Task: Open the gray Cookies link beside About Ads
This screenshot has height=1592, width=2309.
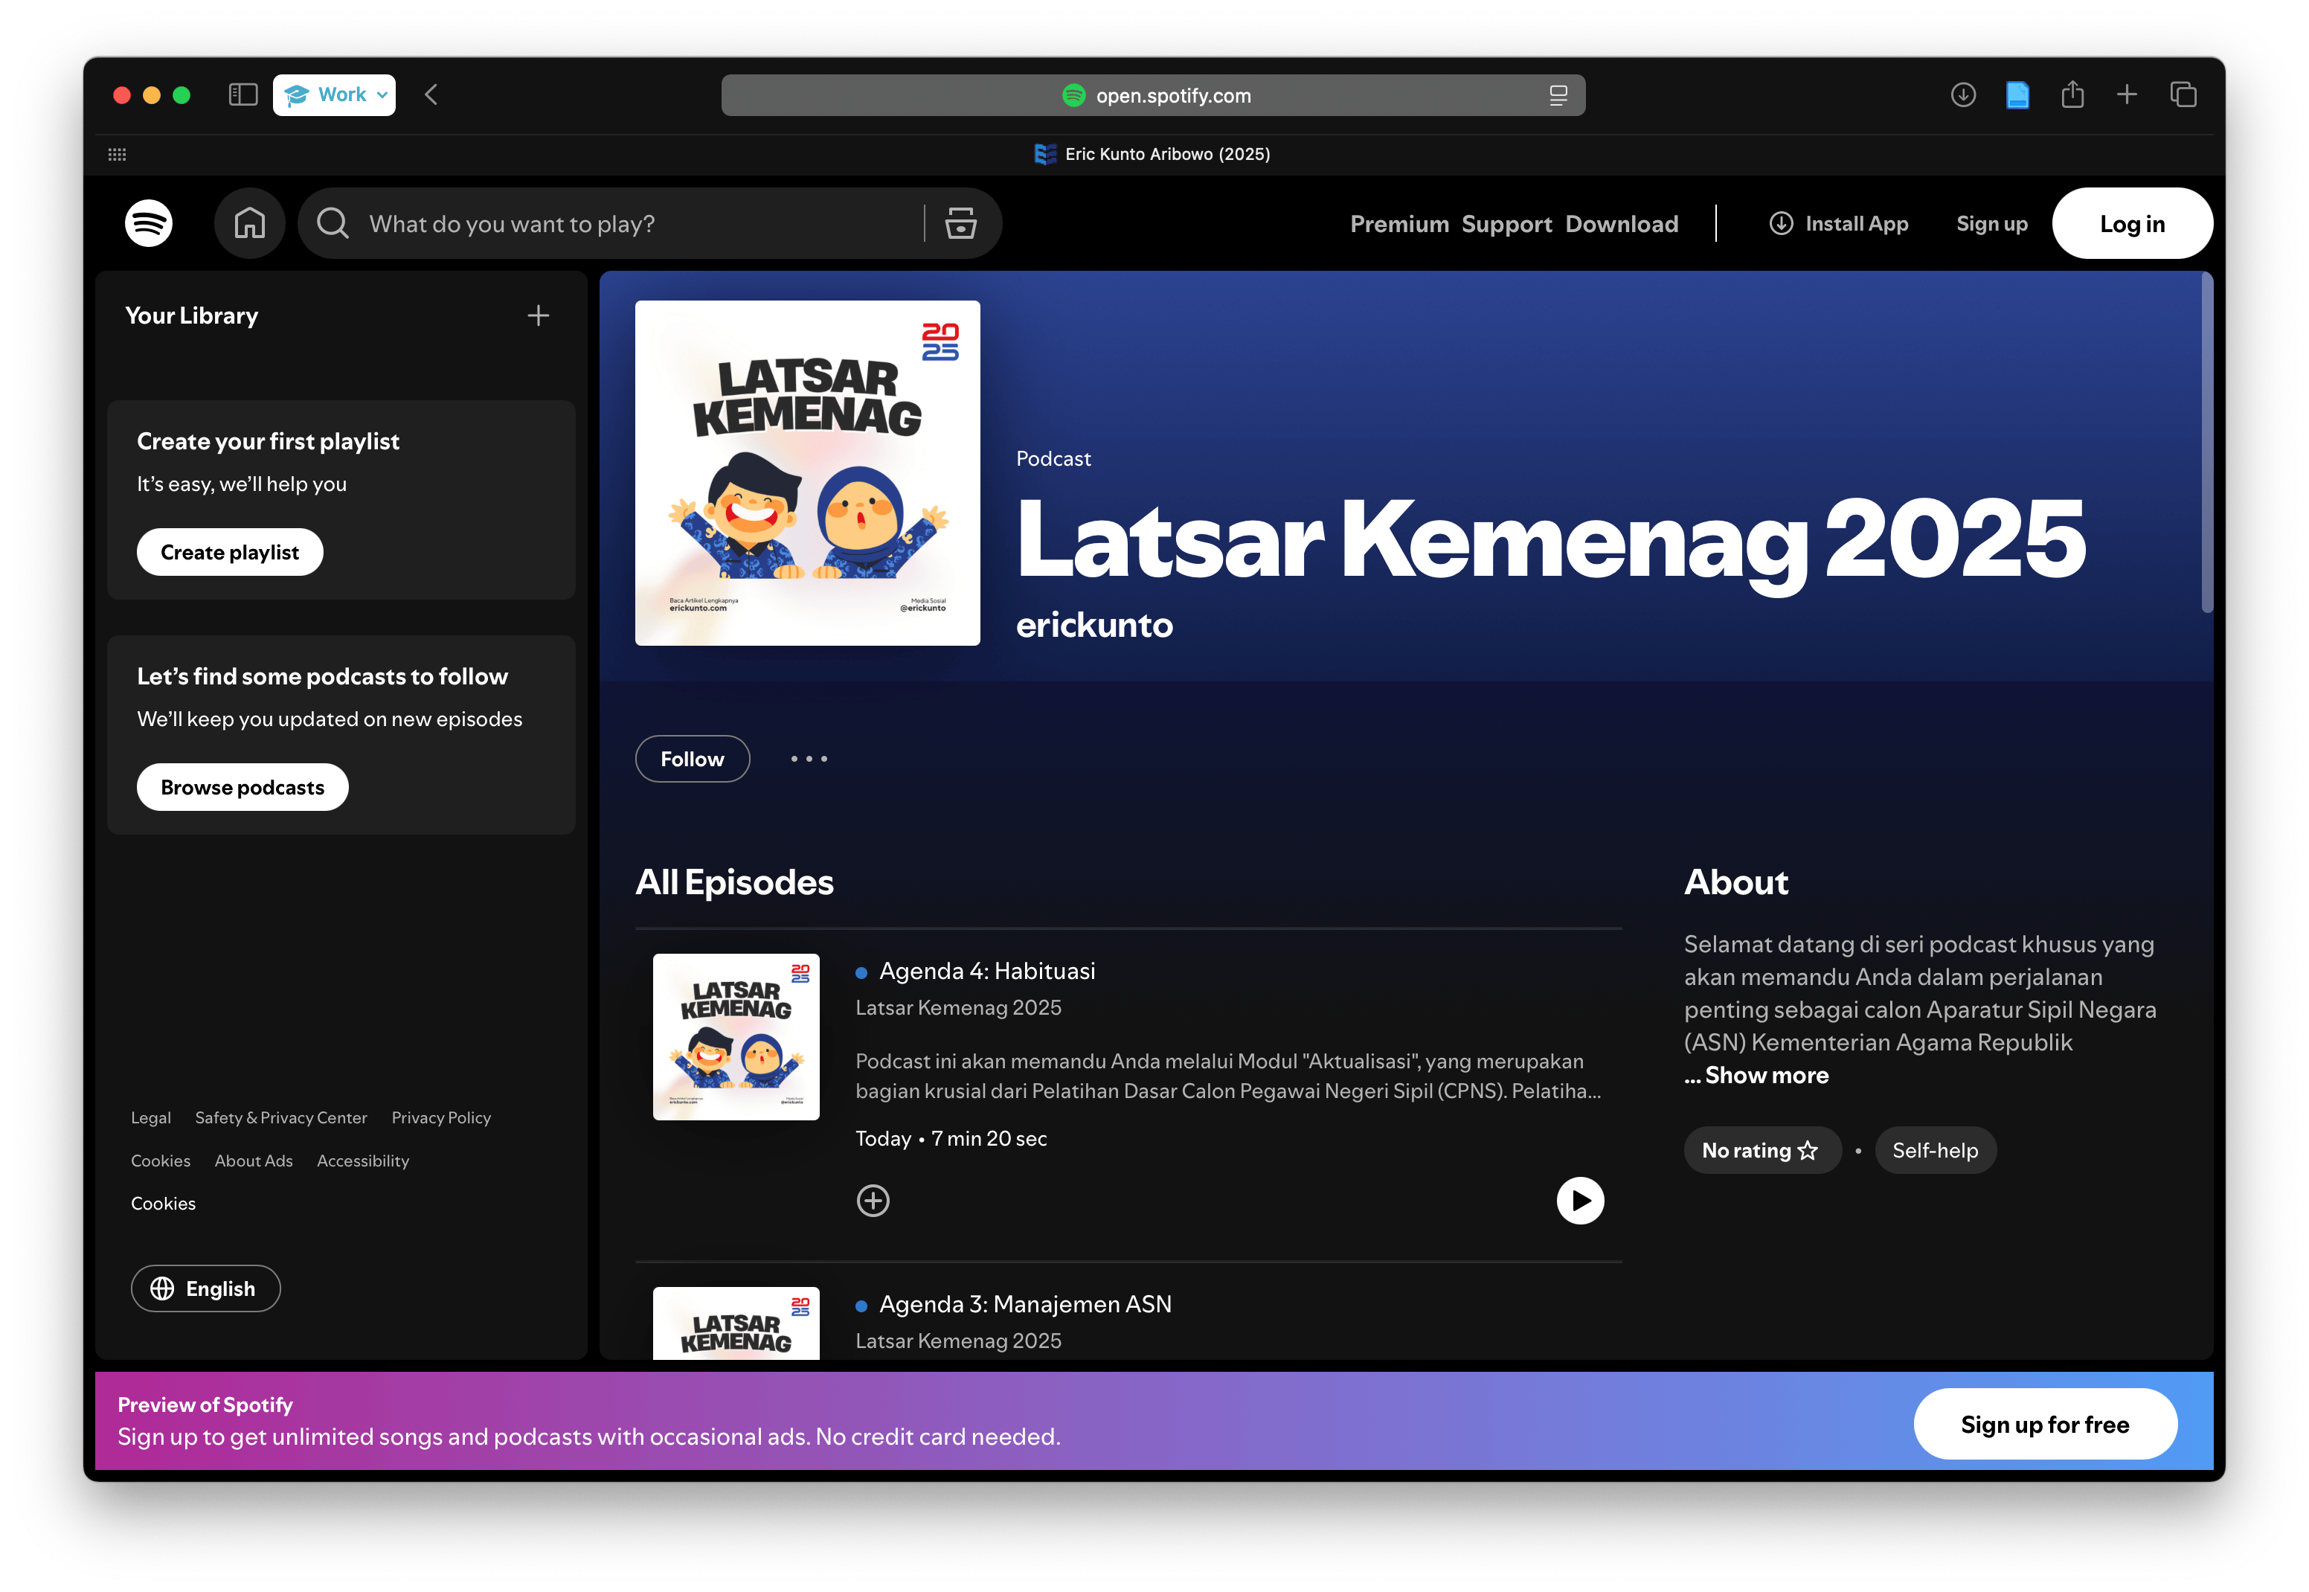Action: 161,1161
